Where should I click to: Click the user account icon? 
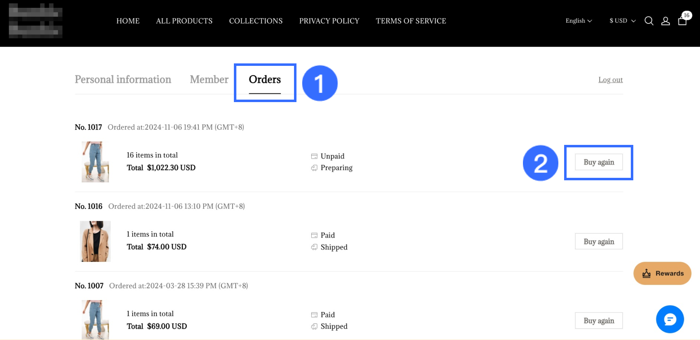click(665, 21)
